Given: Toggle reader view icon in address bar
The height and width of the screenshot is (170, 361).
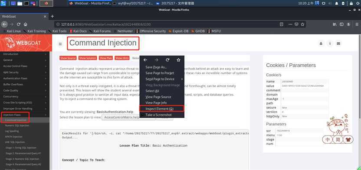Looking at the screenshot, I should pos(281,24).
